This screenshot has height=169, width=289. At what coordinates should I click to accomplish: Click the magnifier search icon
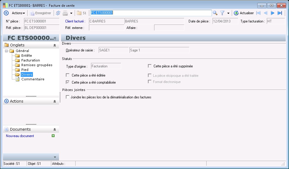coord(215,13)
